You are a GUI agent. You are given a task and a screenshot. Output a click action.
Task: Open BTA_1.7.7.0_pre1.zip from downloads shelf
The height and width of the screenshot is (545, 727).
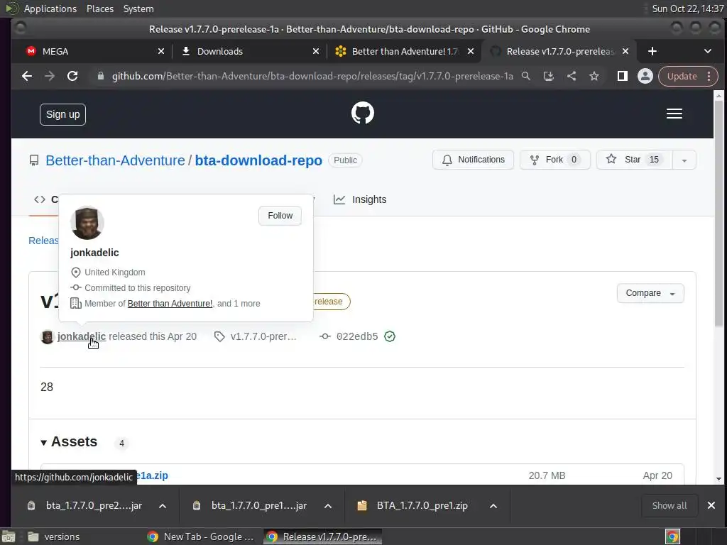pos(422,505)
